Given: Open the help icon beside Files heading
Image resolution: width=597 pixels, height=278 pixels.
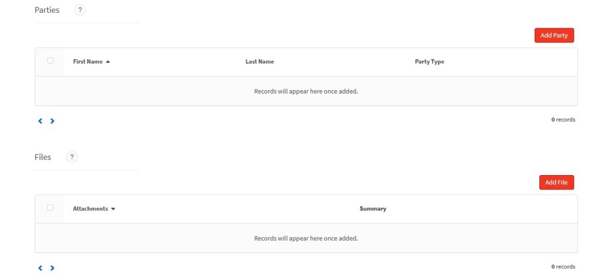Looking at the screenshot, I should [x=72, y=157].
